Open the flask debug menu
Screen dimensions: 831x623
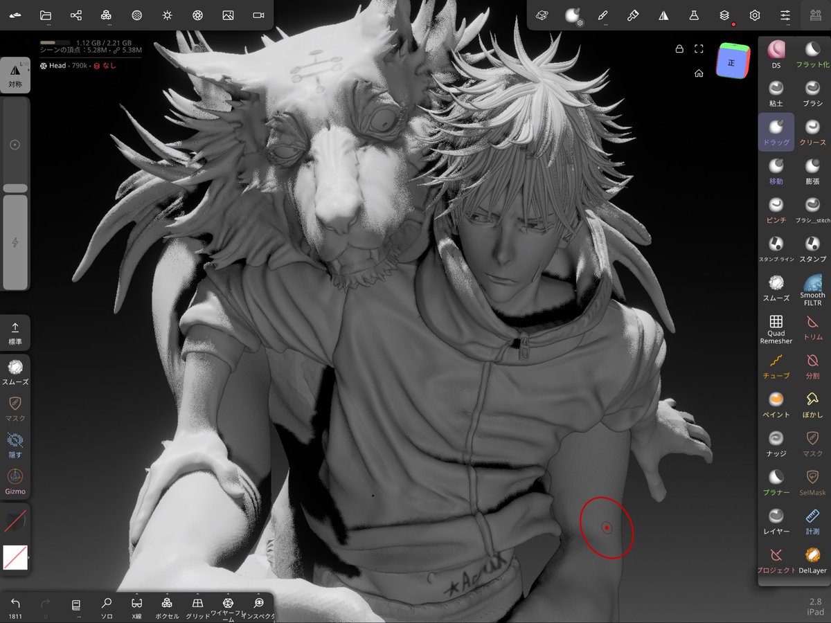tap(694, 15)
